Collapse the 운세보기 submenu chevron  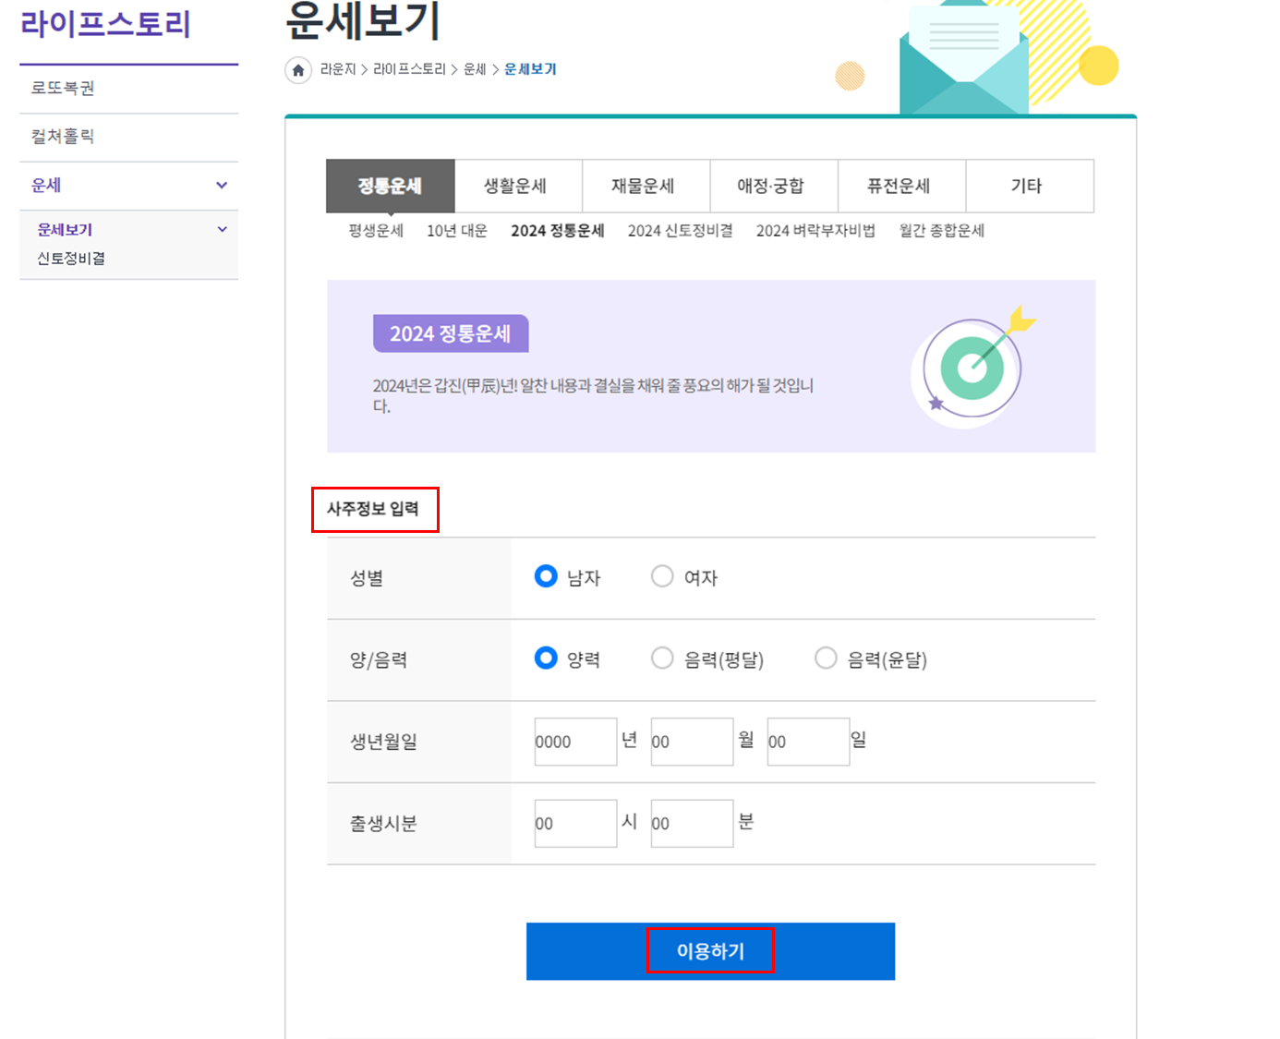[221, 229]
